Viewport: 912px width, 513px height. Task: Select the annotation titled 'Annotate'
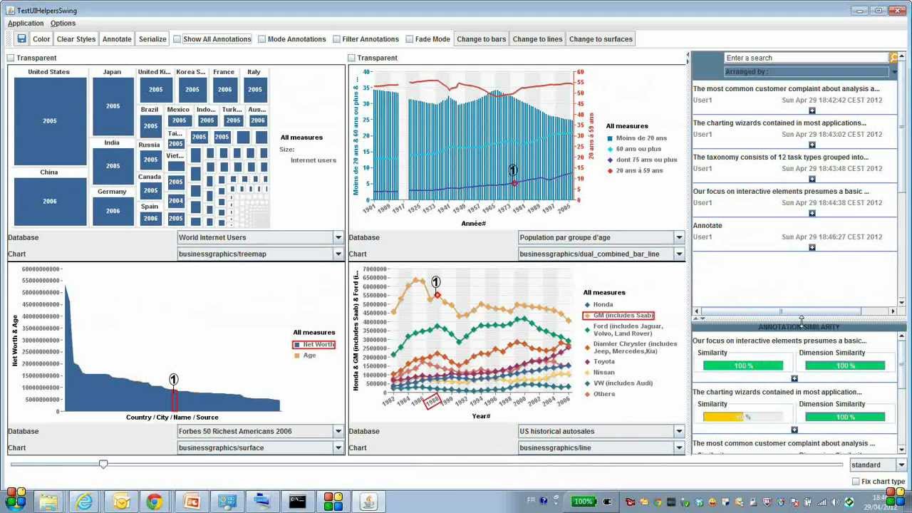708,226
